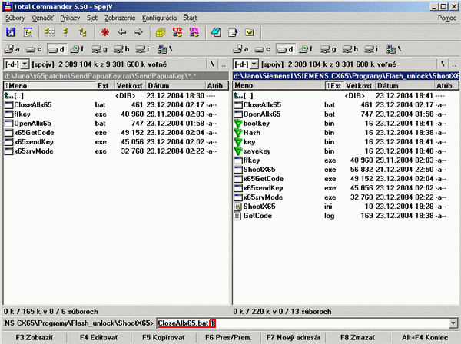Click F3 Zobraziť button

(35, 338)
